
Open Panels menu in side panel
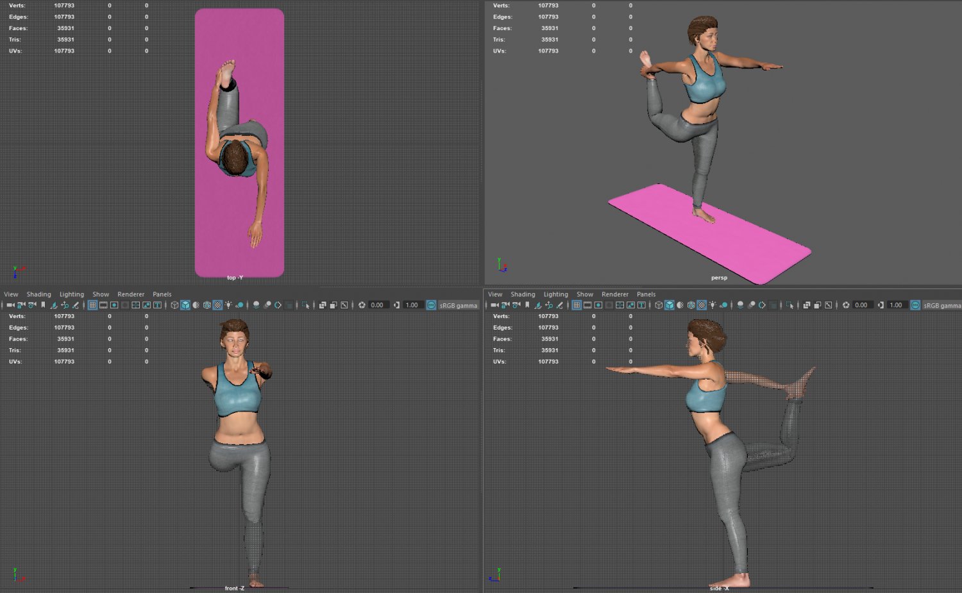point(646,294)
